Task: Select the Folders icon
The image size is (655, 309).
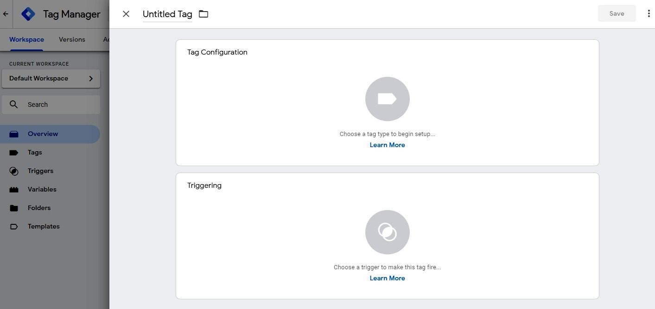Action: 14,208
